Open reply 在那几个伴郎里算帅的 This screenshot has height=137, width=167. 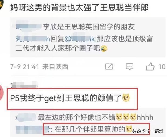[x=85, y=129]
